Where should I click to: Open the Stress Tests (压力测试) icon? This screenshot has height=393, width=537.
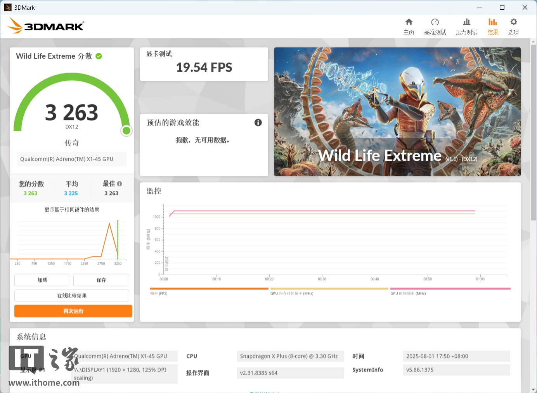[x=466, y=22]
